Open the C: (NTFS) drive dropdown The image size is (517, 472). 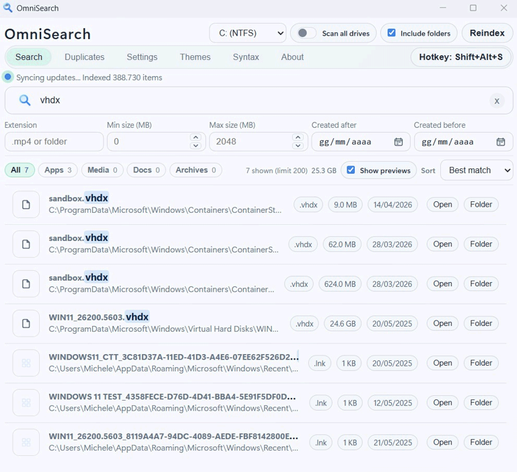pyautogui.click(x=248, y=33)
